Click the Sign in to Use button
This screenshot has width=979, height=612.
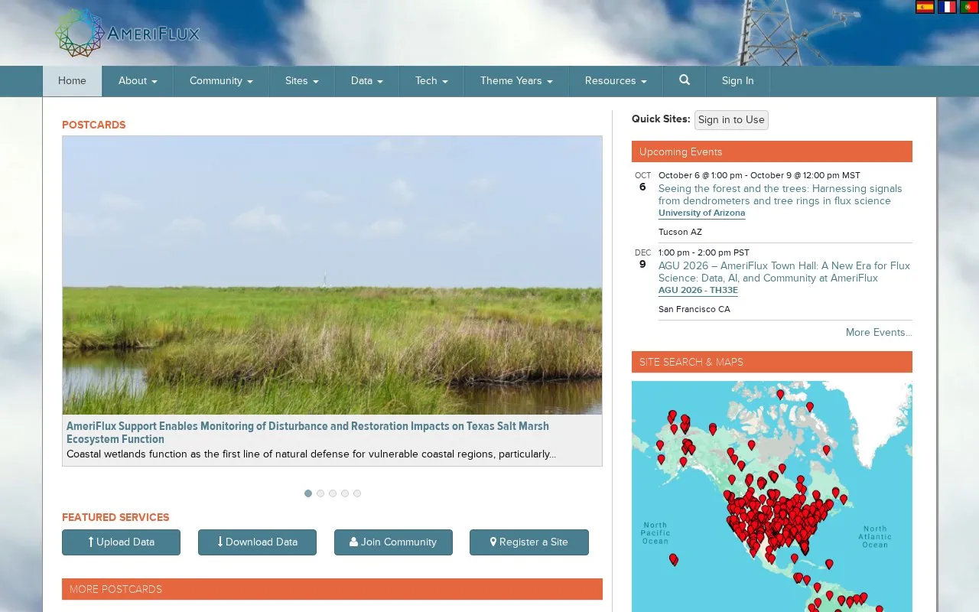click(731, 120)
